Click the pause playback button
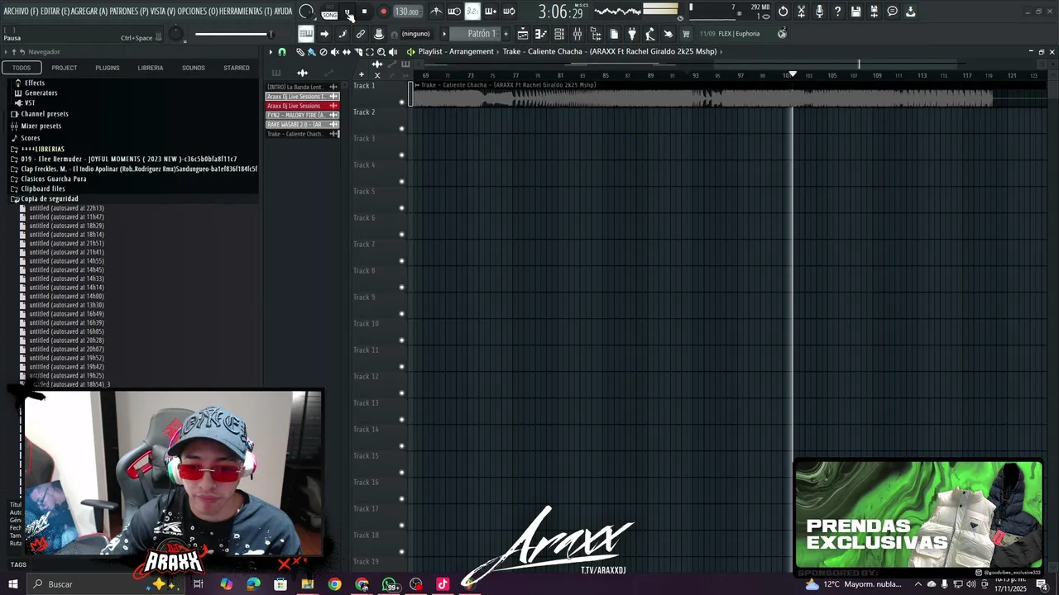Viewport: 1059px width, 595px height. coord(347,12)
